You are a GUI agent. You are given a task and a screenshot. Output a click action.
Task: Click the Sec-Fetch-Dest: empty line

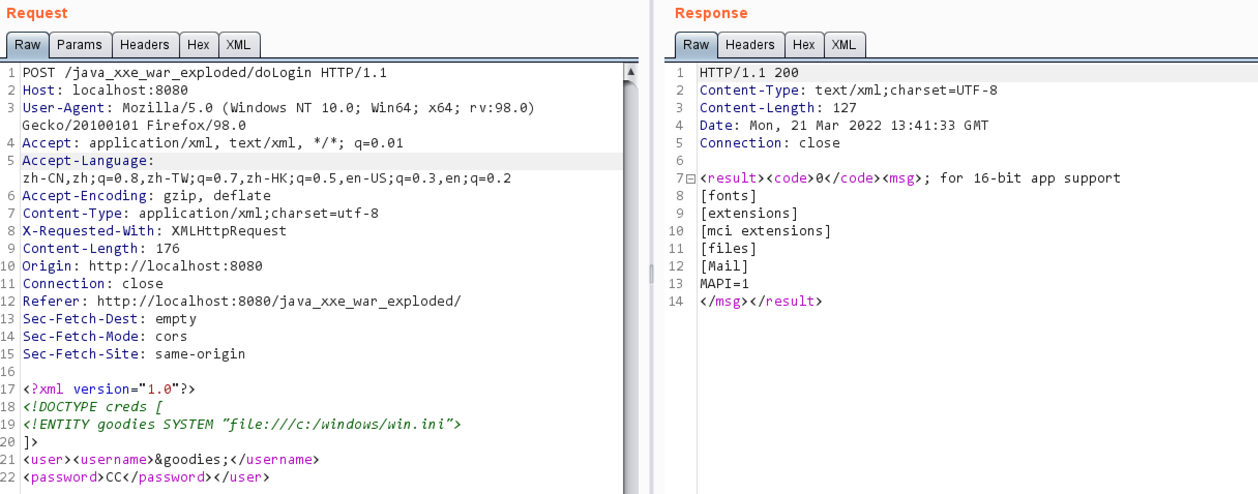click(x=109, y=319)
